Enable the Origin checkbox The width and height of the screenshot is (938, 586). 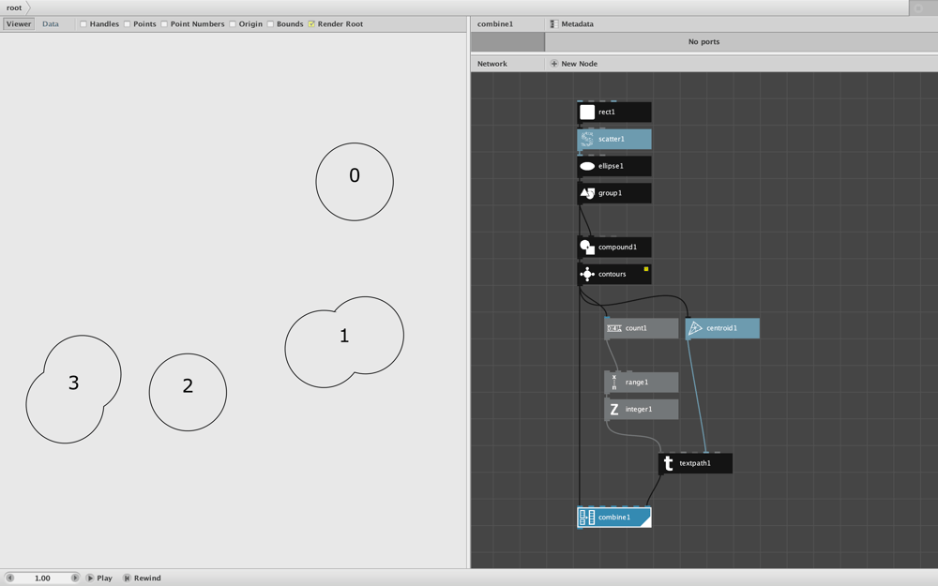pos(232,24)
